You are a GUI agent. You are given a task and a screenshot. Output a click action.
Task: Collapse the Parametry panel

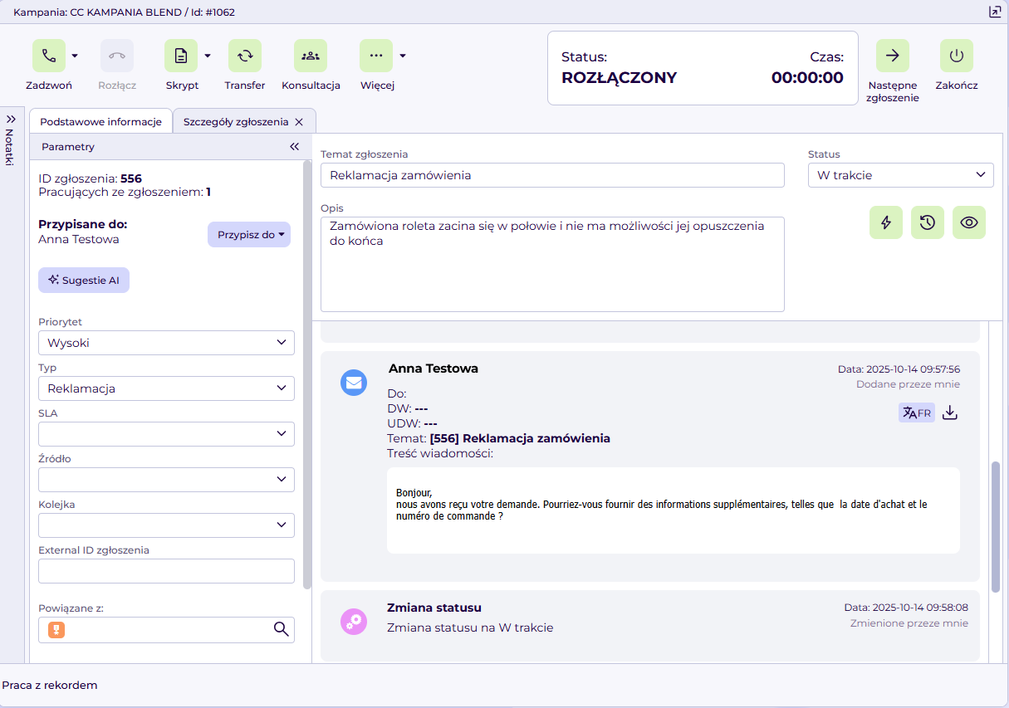pos(294,146)
